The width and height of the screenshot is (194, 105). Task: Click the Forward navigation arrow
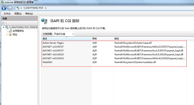[10, 8]
